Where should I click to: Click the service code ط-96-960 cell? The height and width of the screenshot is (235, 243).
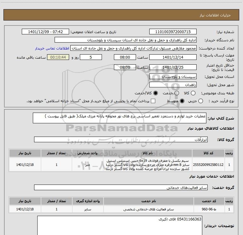click(x=209, y=209)
